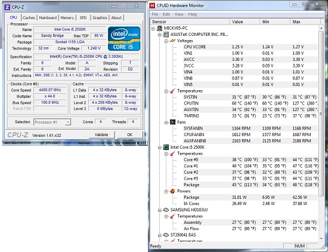
Task: Collapse the MICKY05-PC root node
Action: tap(153, 28)
